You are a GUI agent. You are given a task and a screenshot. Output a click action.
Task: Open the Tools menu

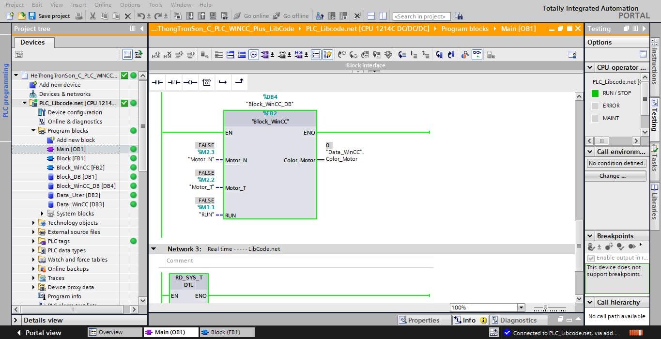point(155,4)
